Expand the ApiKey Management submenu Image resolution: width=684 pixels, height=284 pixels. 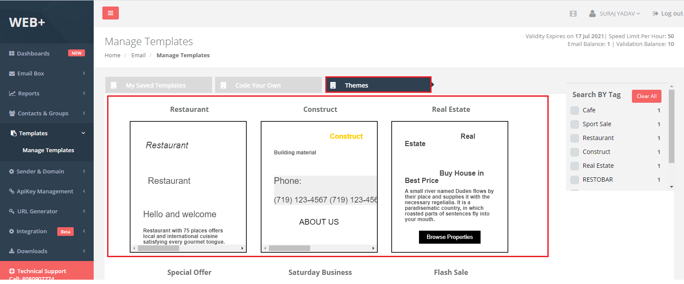pos(47,192)
